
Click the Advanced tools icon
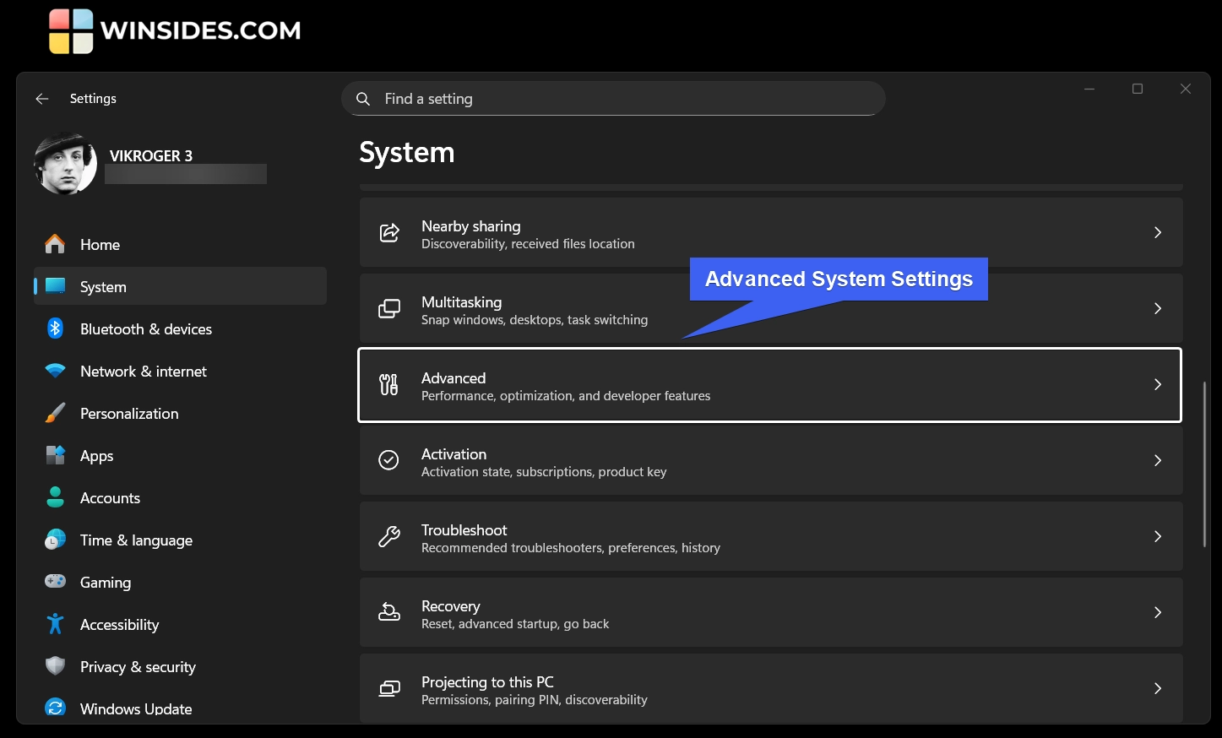(x=388, y=384)
